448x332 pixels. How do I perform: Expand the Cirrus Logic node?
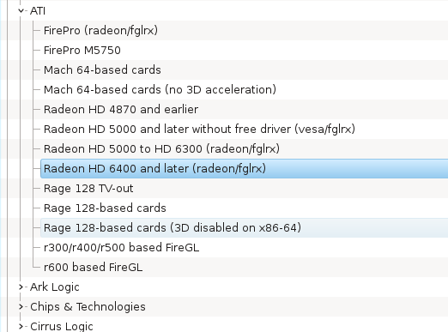tap(21, 326)
